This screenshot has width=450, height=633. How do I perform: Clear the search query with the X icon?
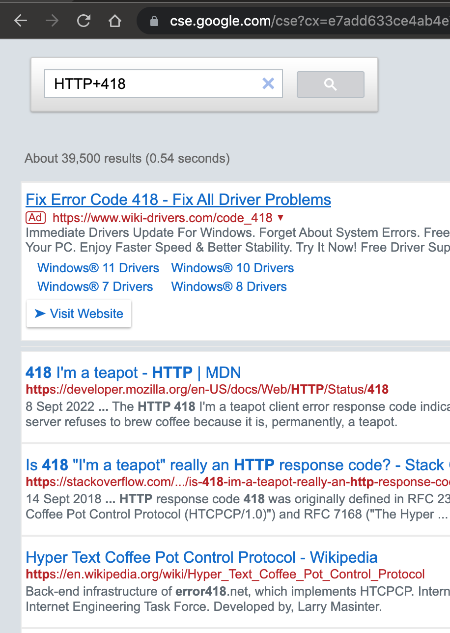[268, 84]
